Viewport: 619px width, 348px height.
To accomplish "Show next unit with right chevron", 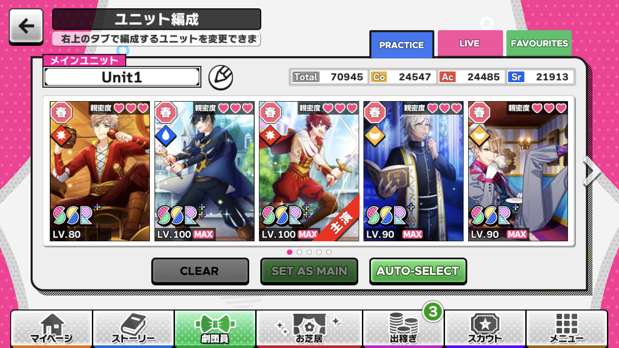I will coord(592,171).
